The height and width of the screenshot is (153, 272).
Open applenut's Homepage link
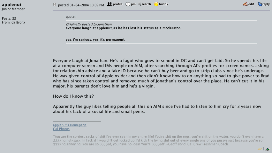pos(70,125)
